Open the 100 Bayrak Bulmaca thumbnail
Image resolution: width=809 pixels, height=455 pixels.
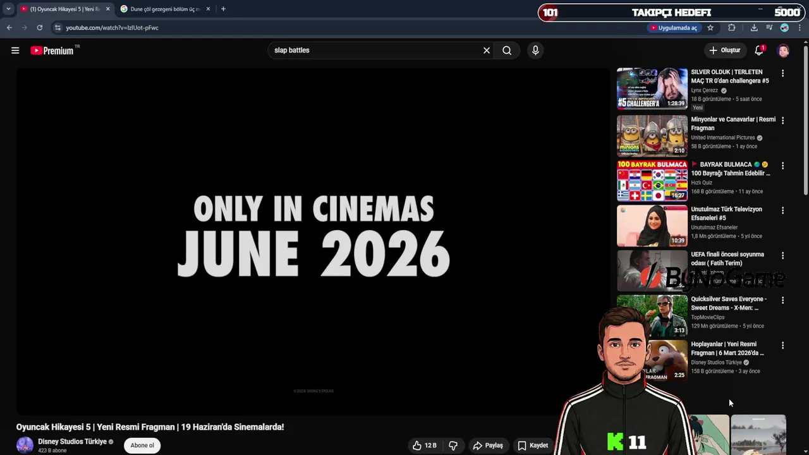point(652,180)
